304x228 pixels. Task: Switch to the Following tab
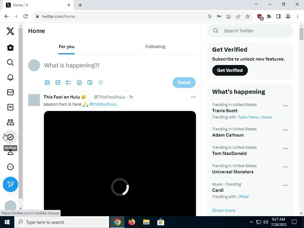(155, 47)
